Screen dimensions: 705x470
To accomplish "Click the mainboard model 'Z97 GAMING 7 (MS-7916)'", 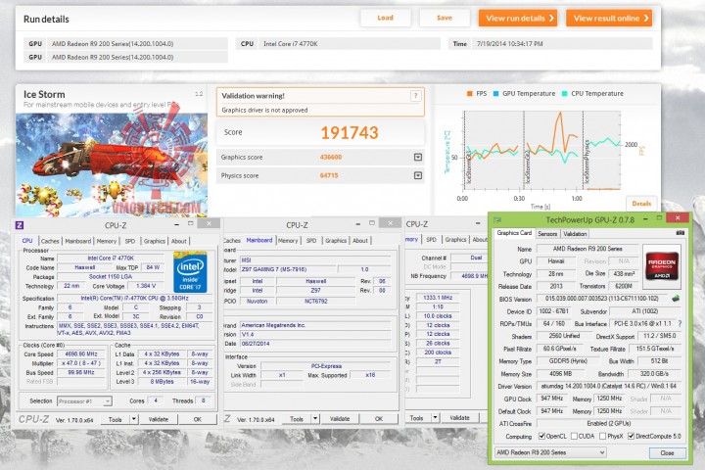I will (288, 269).
